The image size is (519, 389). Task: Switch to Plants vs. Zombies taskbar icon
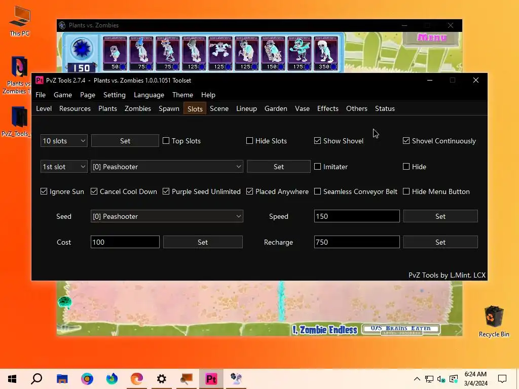click(x=236, y=379)
